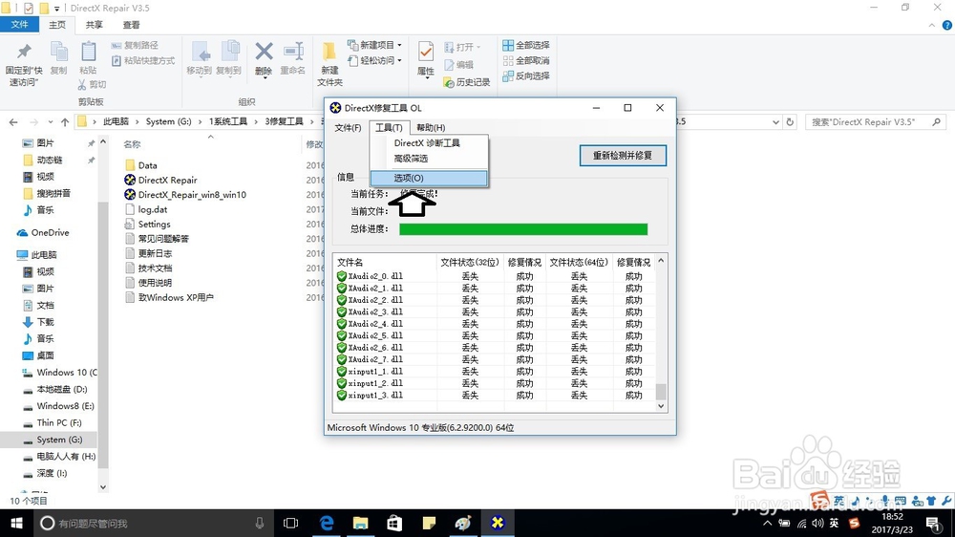Open New item (新建项目) dropdown
The width and height of the screenshot is (955, 537).
[x=374, y=45]
